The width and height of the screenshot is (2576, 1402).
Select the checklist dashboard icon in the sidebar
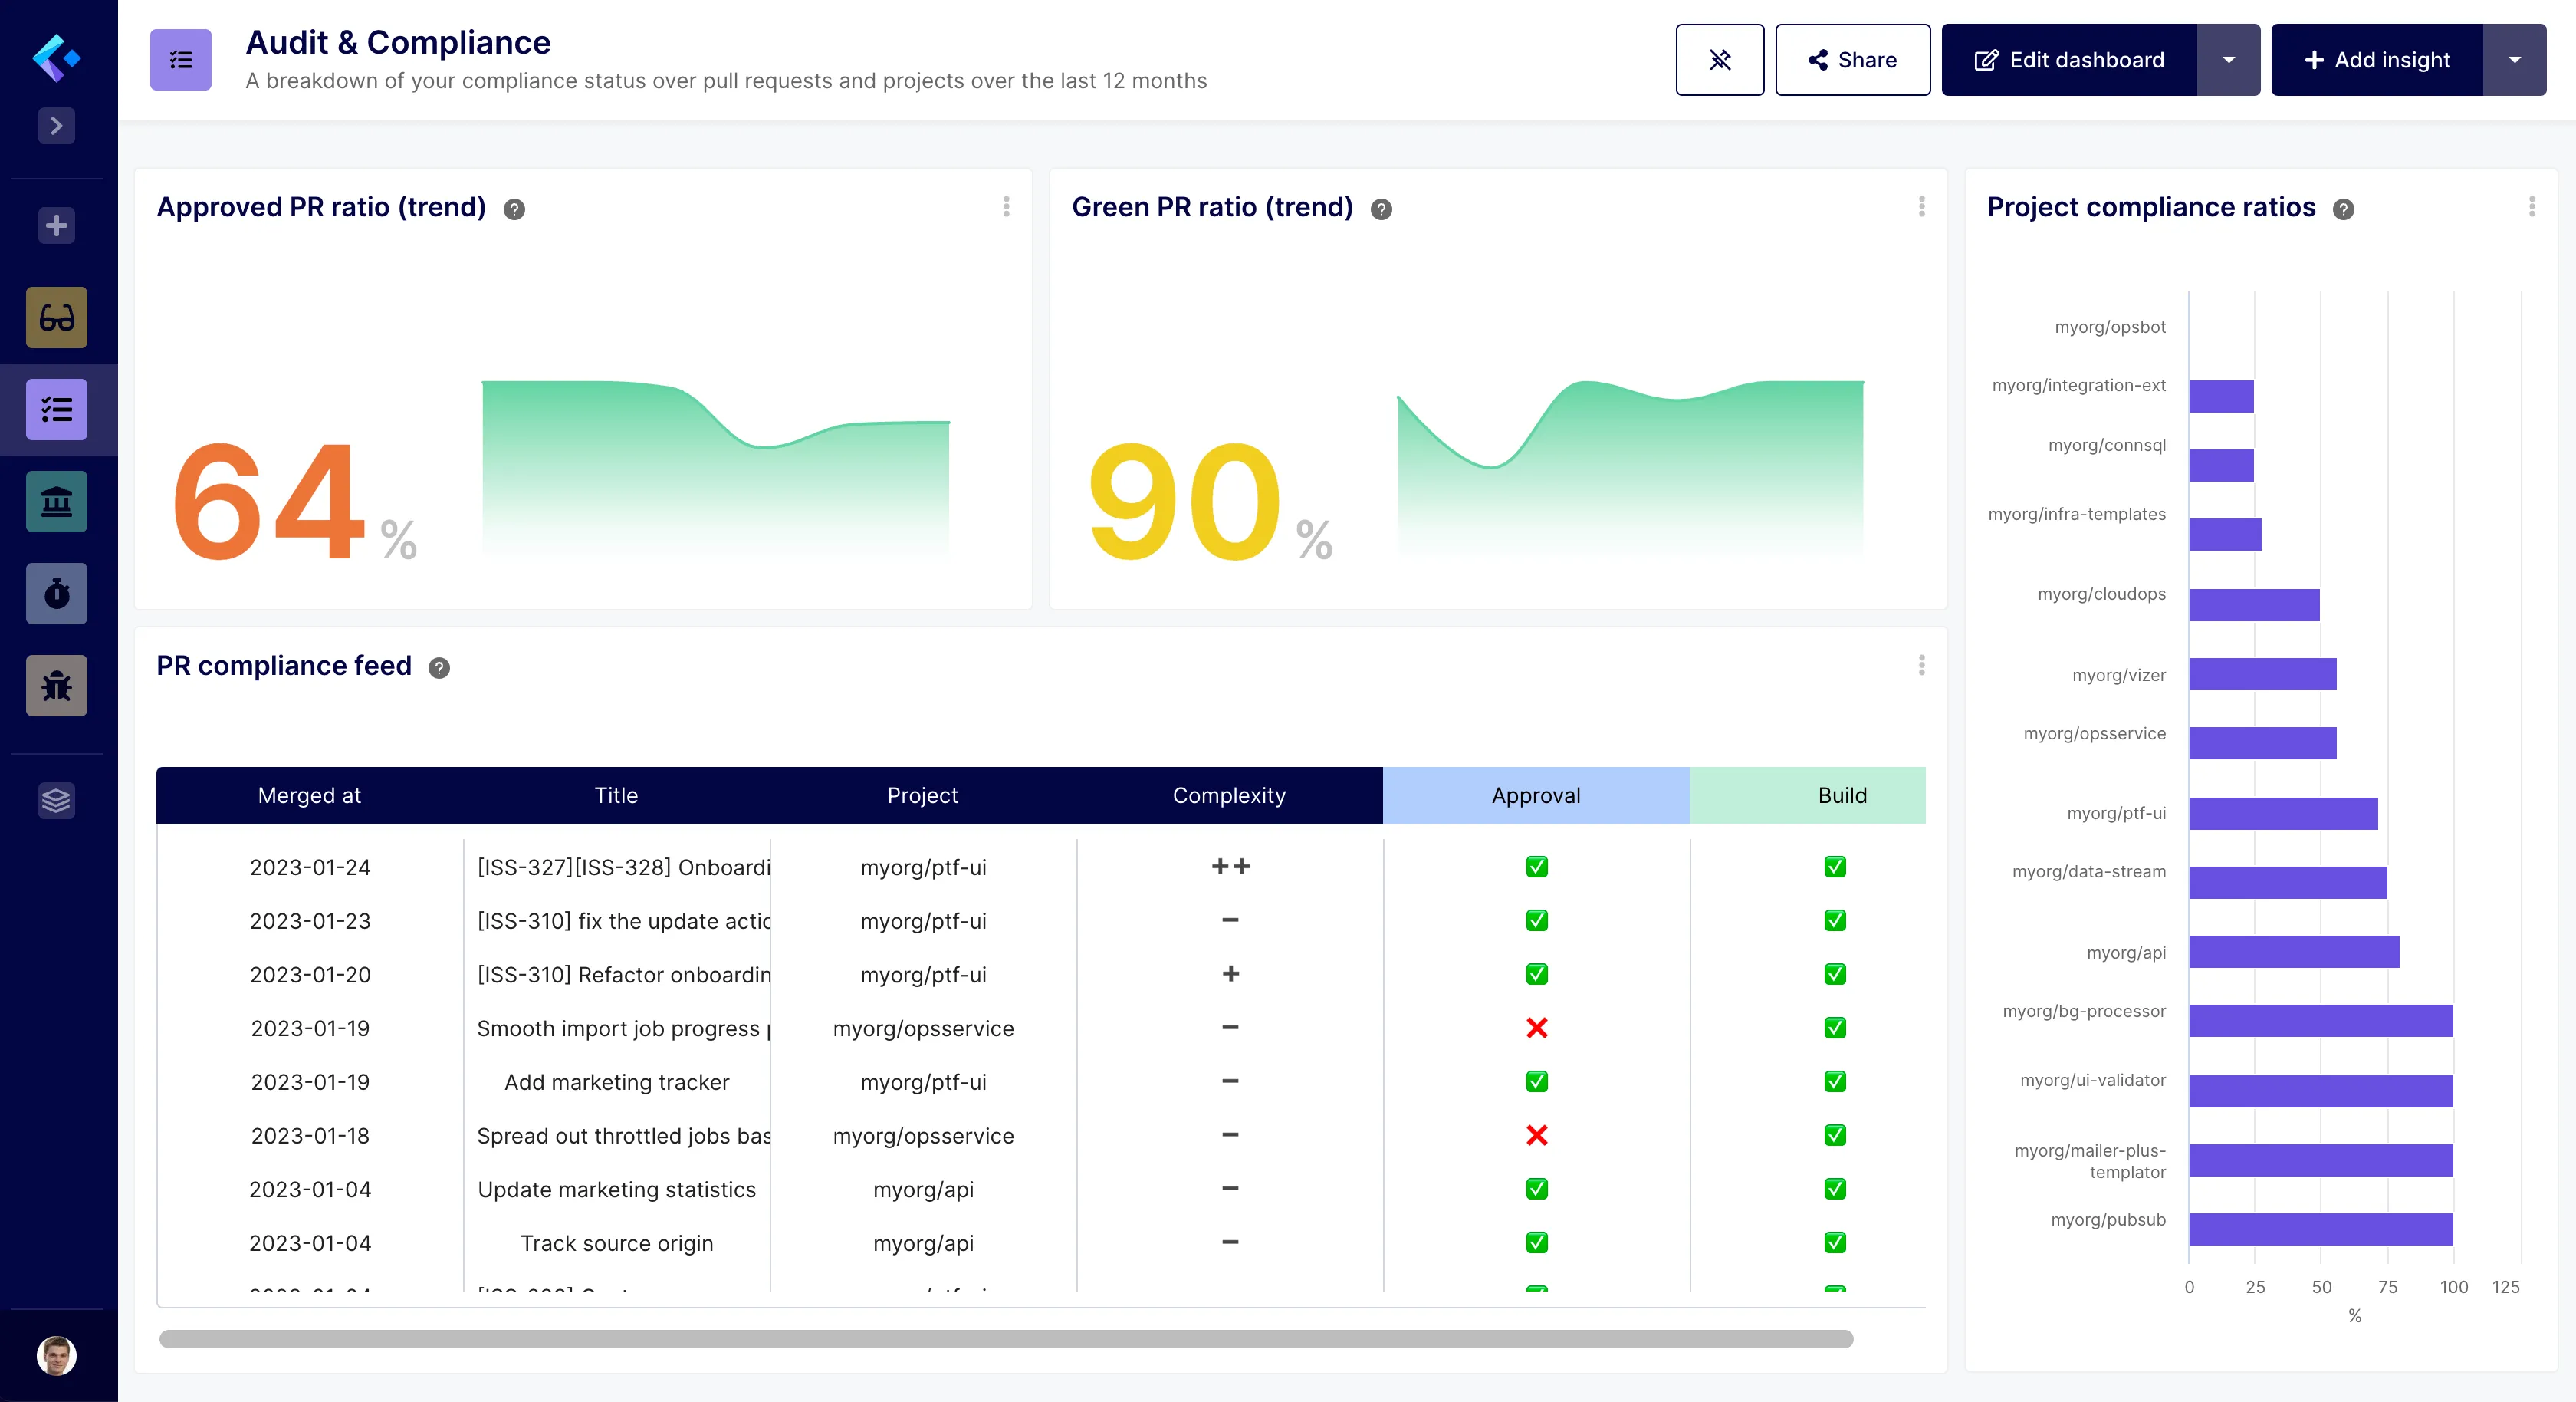[x=56, y=410]
